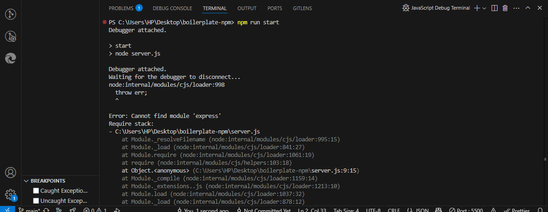Click the Prettier status bar item
548x212 pixels.
517,210
